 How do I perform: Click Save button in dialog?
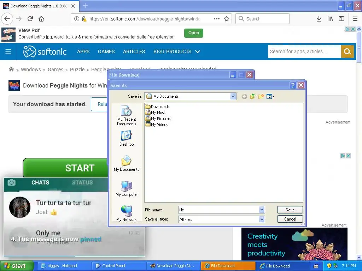pyautogui.click(x=290, y=210)
